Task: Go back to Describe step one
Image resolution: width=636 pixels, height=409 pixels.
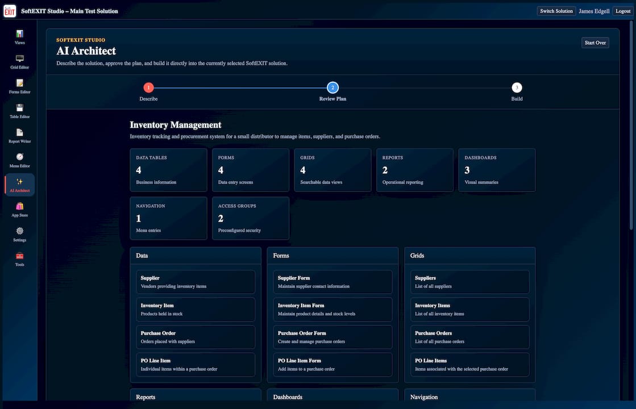Action: (148, 87)
